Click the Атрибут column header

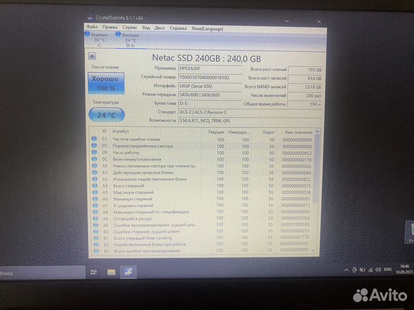point(120,131)
